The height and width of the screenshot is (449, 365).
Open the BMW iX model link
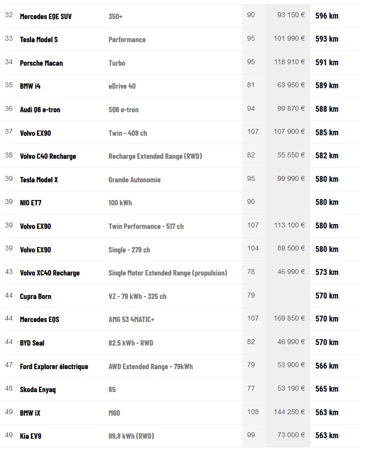point(30,413)
